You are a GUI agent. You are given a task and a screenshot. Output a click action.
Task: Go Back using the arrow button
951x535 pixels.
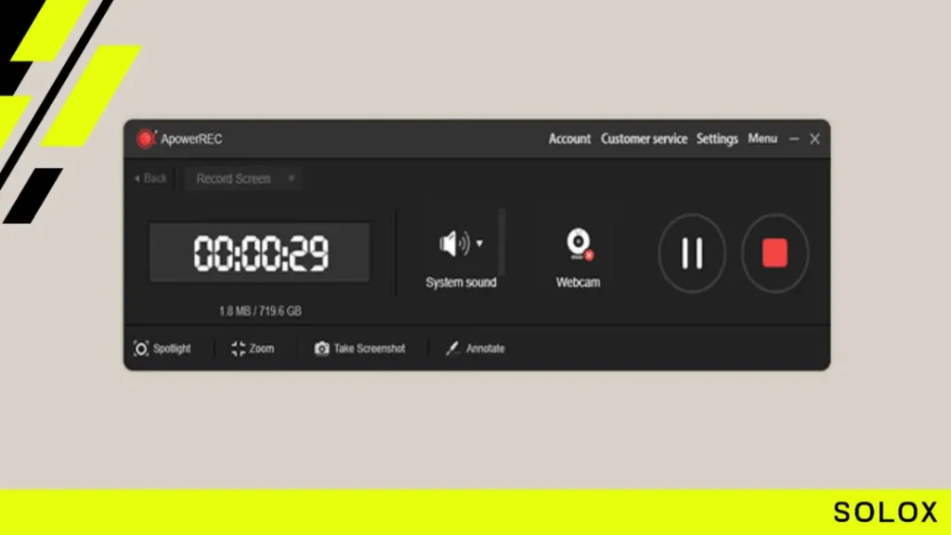[150, 178]
